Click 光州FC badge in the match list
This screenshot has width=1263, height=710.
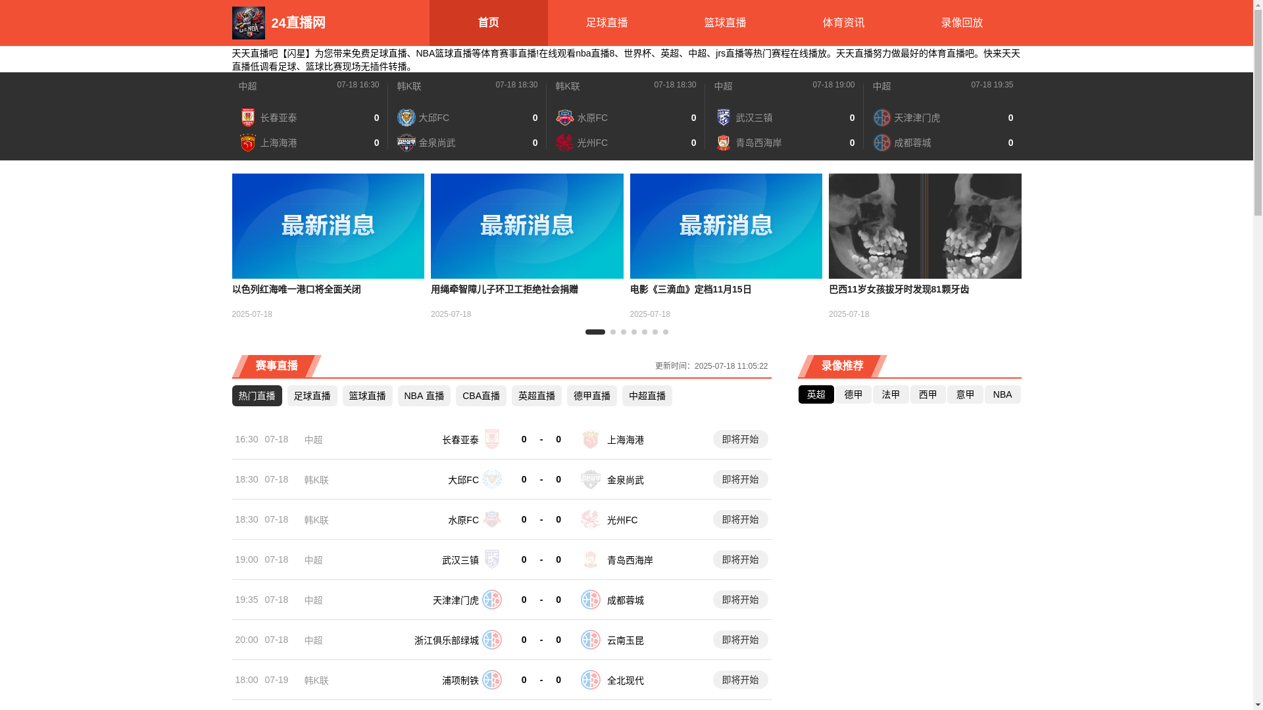[591, 519]
